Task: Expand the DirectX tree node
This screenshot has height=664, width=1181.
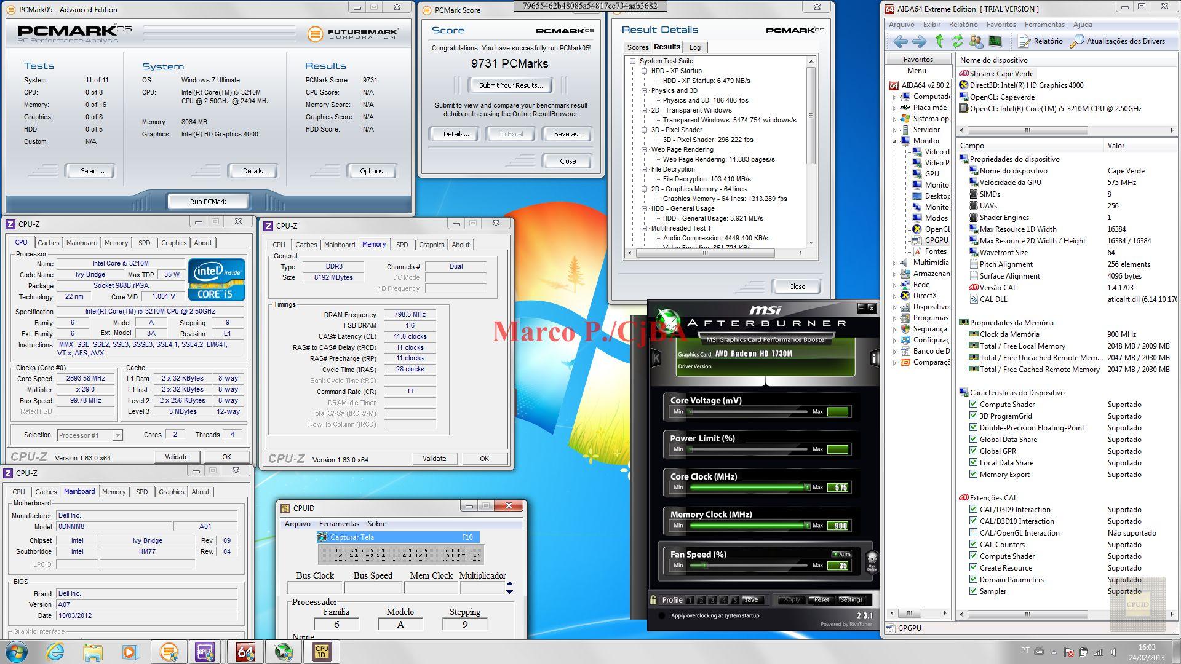Action: [x=895, y=296]
